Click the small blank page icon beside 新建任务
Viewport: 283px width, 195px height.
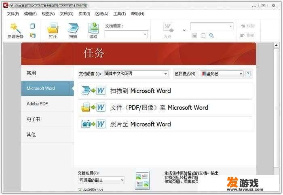[x=33, y=26]
